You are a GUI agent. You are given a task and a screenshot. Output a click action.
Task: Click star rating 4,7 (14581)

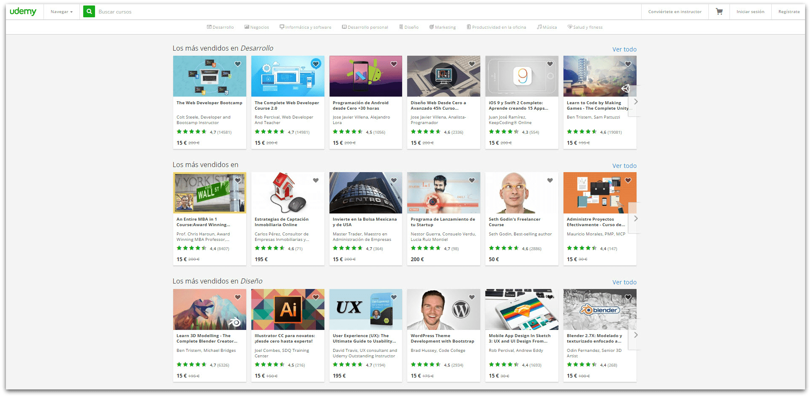point(204,132)
